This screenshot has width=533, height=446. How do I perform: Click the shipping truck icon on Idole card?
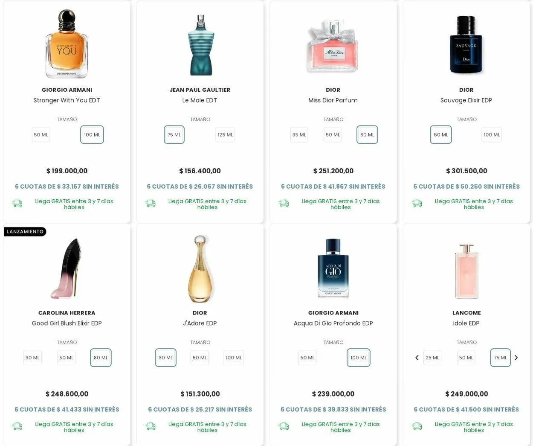[x=417, y=426]
